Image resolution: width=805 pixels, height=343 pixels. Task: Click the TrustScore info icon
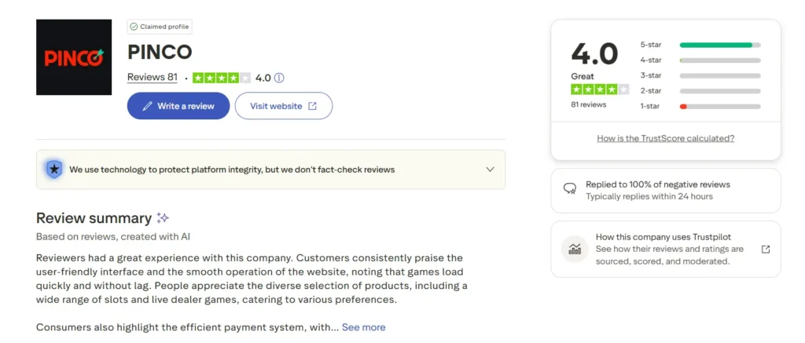[279, 78]
